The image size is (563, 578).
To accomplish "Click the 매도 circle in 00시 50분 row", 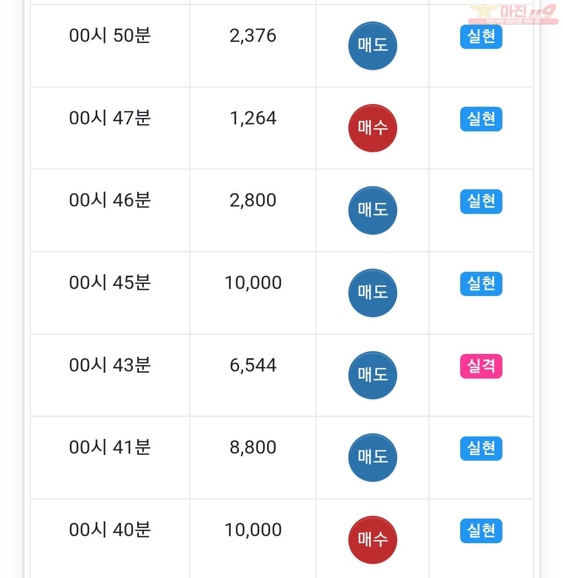I will click(x=373, y=46).
